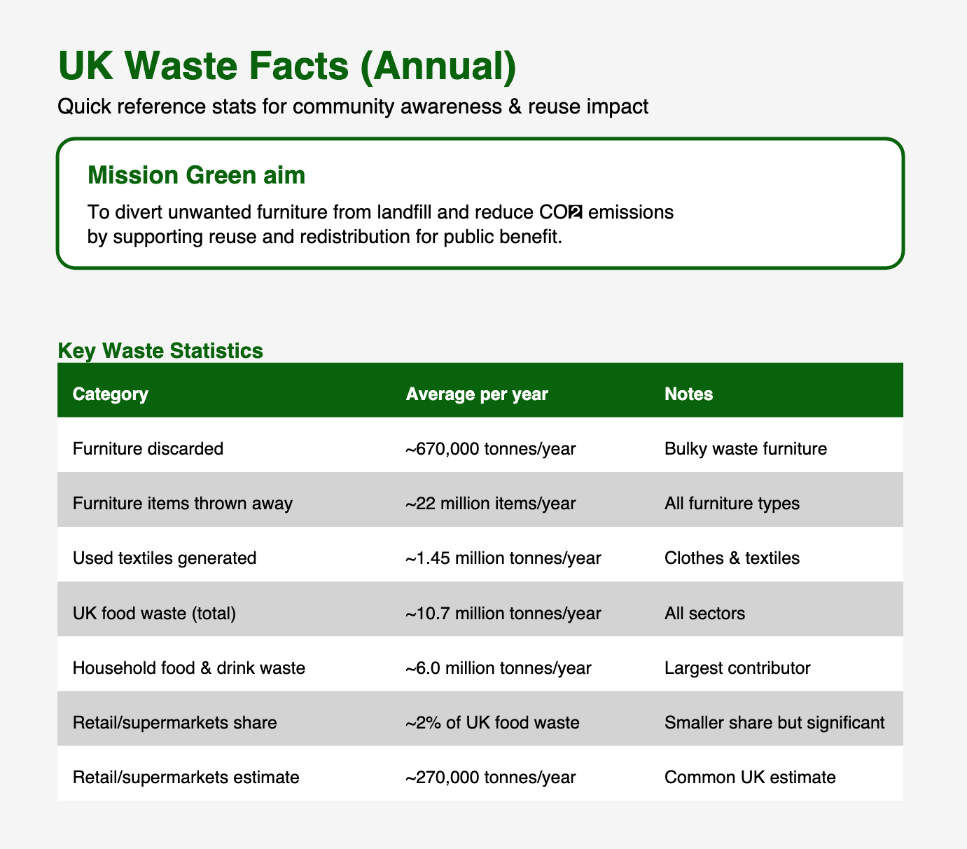967x849 pixels.
Task: Select the broken CO2 subscript glyph
Action: (x=576, y=212)
